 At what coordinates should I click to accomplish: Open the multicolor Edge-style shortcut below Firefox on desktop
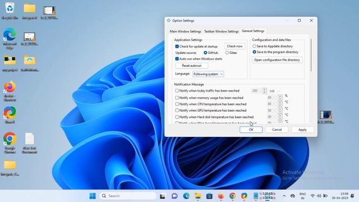click(x=10, y=115)
